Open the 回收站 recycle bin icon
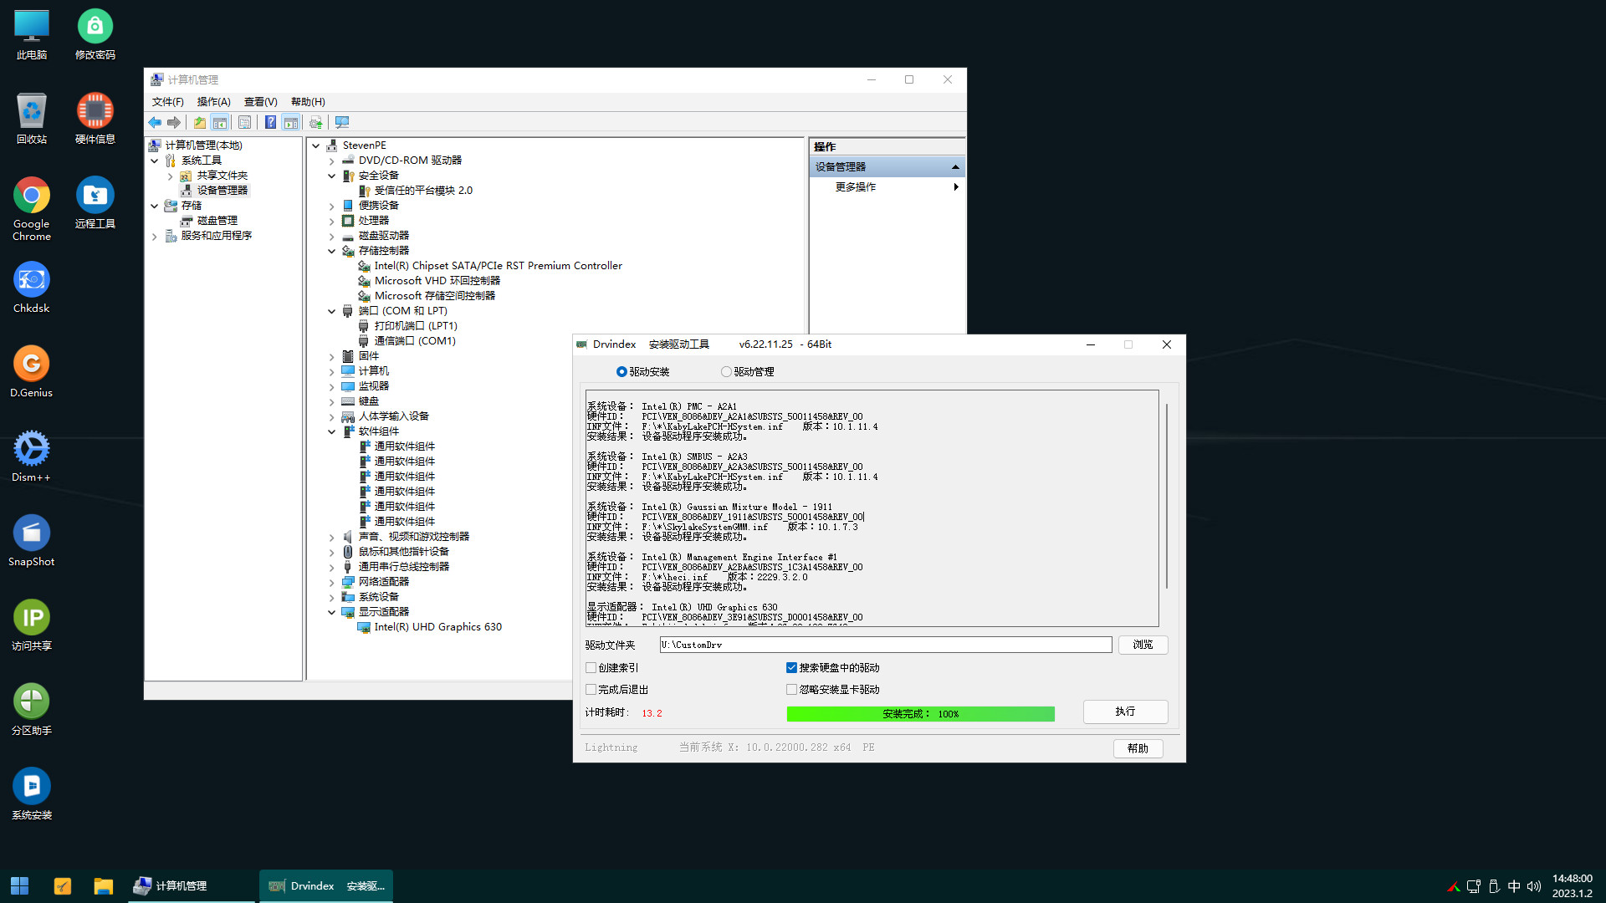The width and height of the screenshot is (1606, 903). pyautogui.click(x=32, y=119)
